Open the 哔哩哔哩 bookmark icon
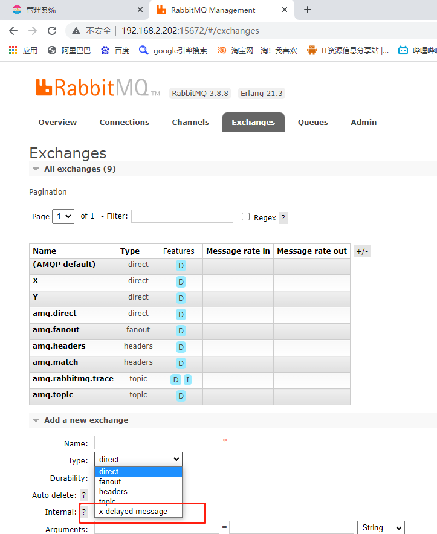The image size is (437, 534). [403, 50]
